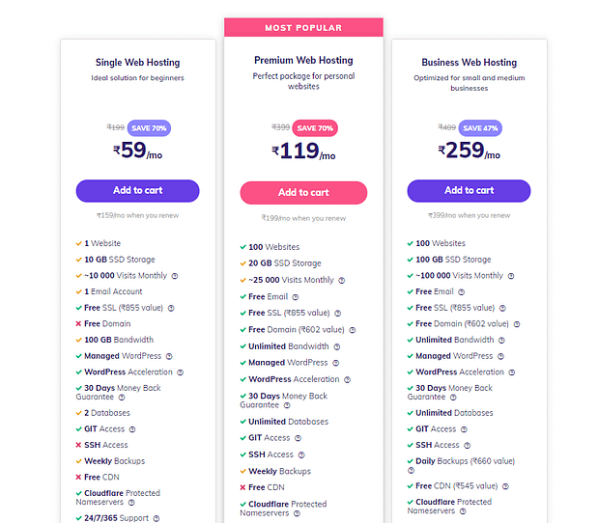This screenshot has height=523, width=598.
Task: Click info icon next to Single plan Free SSL
Action: pos(171,308)
